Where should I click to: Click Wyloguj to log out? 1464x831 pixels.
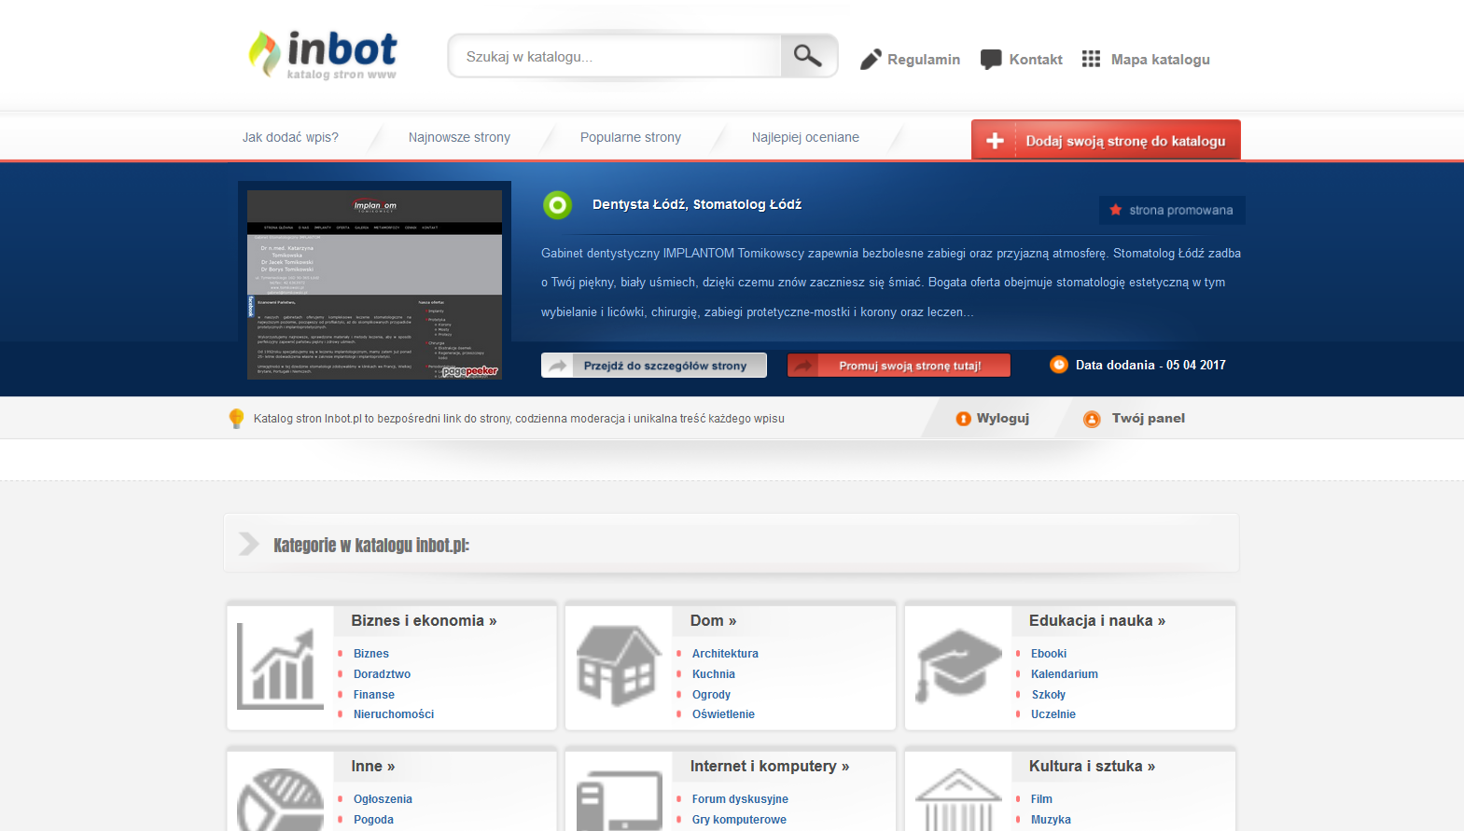point(1002,419)
